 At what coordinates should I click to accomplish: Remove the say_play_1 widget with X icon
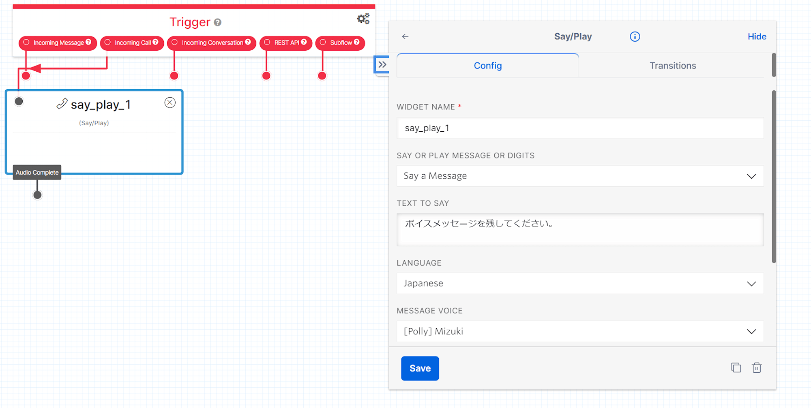click(170, 103)
